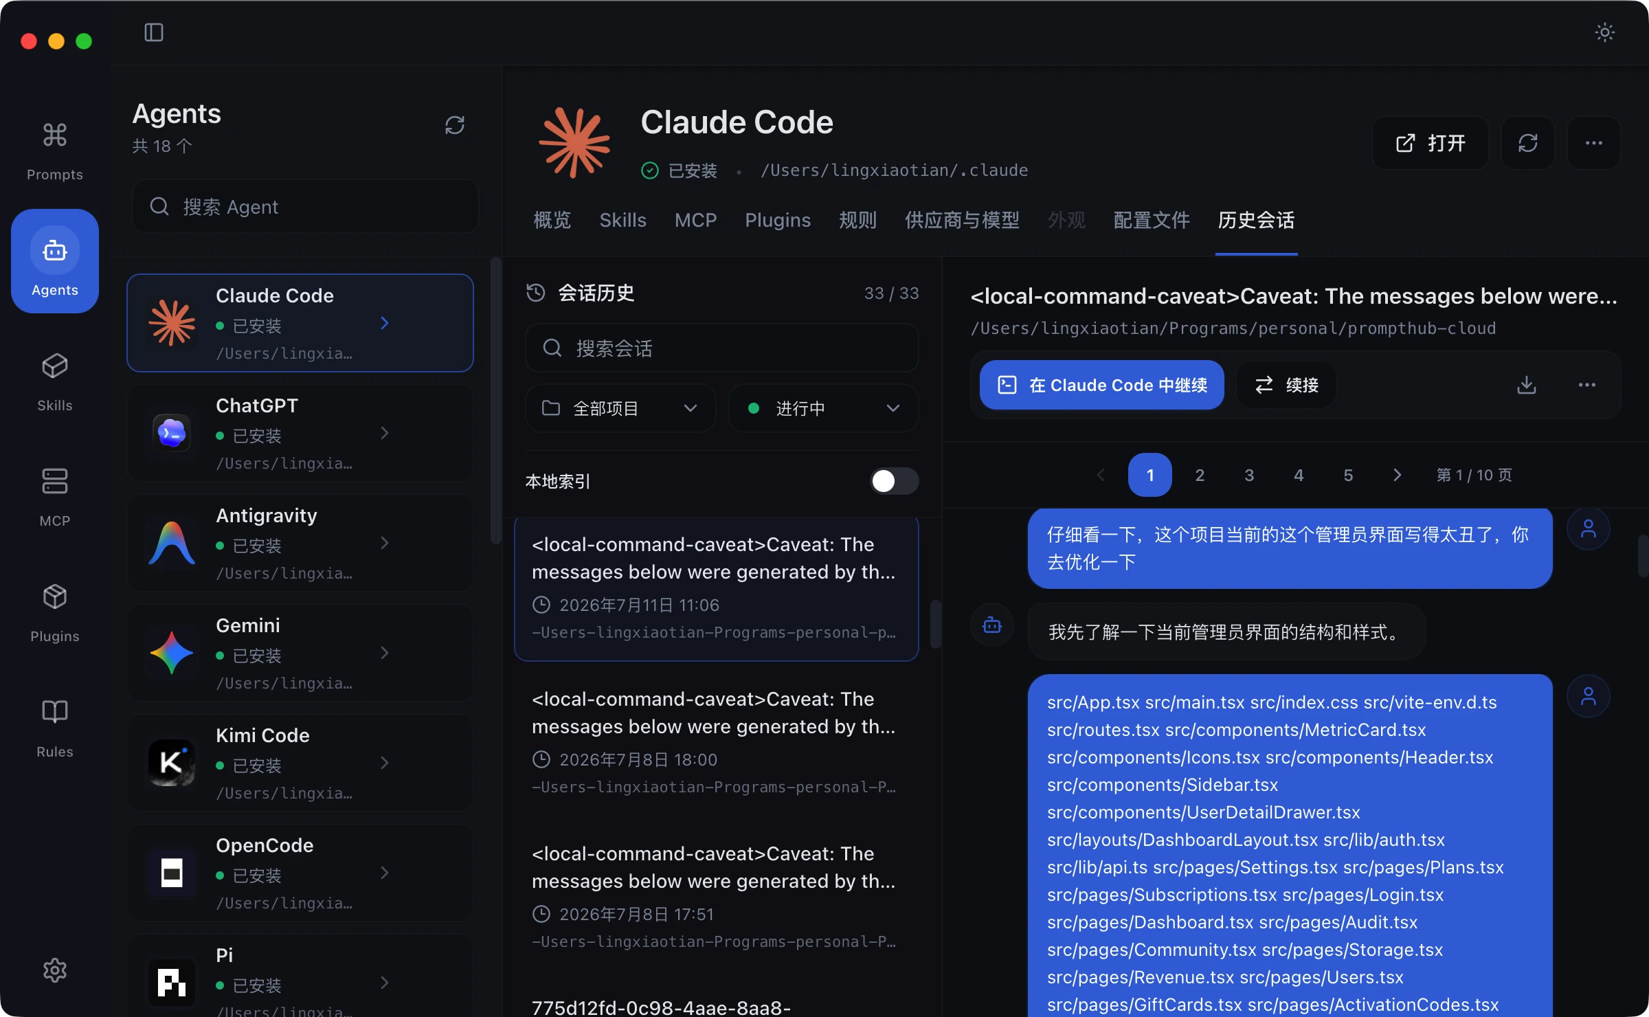The image size is (1649, 1017).
Task: Click 在 Claude Code 中继续 button
Action: tap(1102, 385)
